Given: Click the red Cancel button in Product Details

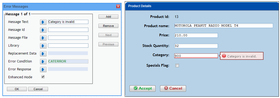Looking at the screenshot, I should click(173, 89).
